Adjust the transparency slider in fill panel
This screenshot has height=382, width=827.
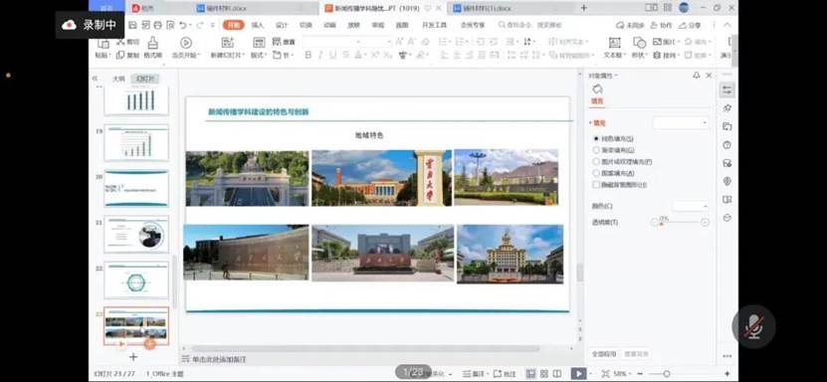click(680, 223)
